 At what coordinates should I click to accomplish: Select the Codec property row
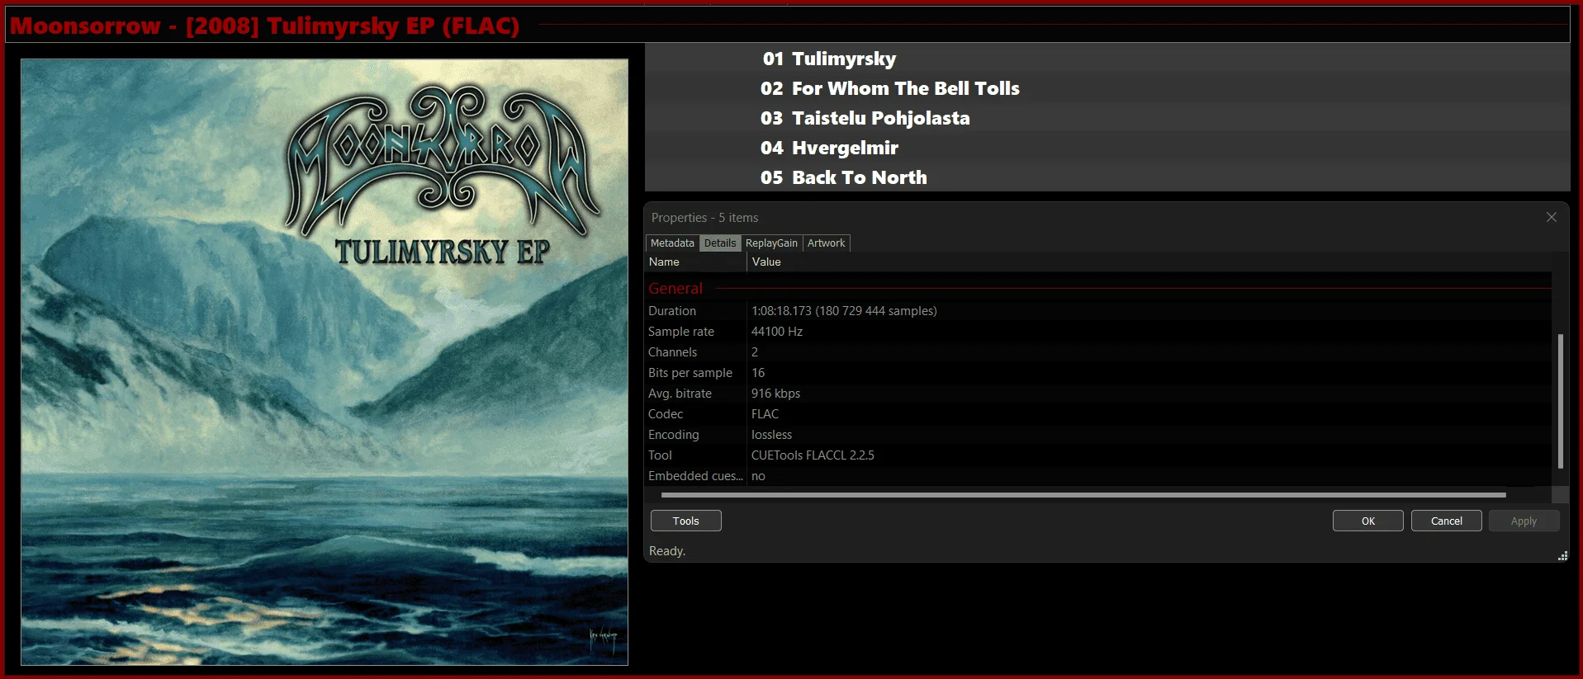click(x=1097, y=414)
